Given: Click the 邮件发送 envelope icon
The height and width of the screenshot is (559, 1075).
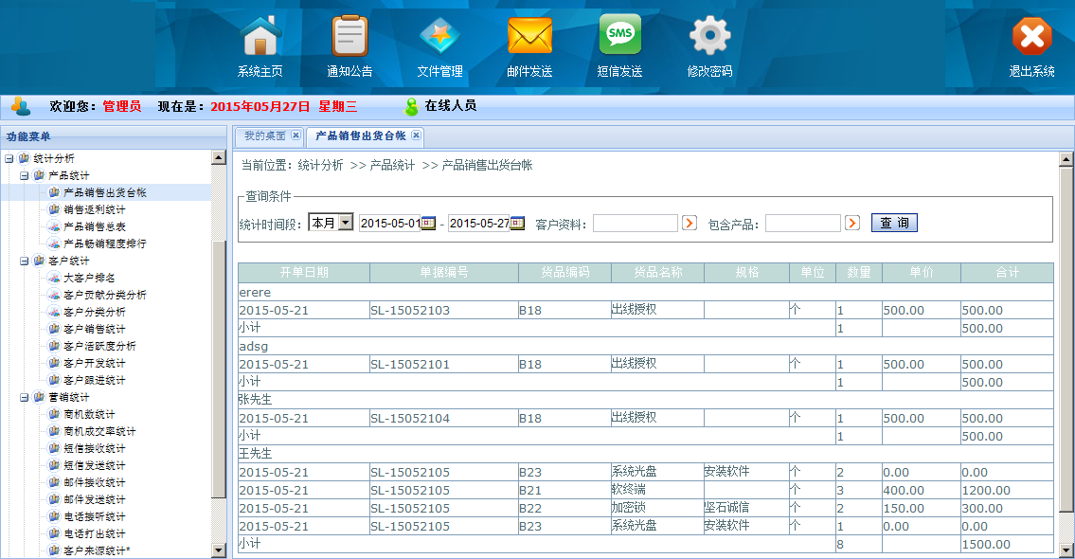Looking at the screenshot, I should (529, 37).
